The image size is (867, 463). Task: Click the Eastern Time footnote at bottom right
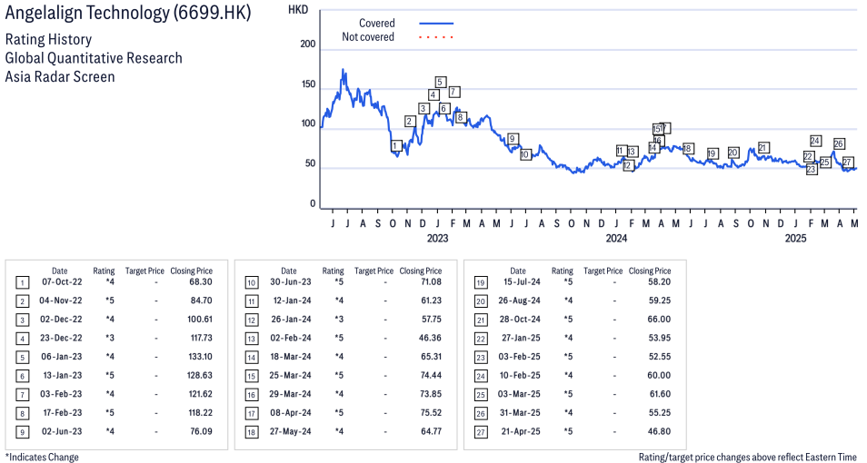pyautogui.click(x=748, y=457)
